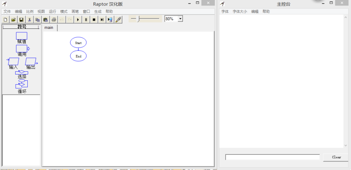Toggle the pen ink tool
The width and height of the screenshot is (351, 170).
click(118, 19)
